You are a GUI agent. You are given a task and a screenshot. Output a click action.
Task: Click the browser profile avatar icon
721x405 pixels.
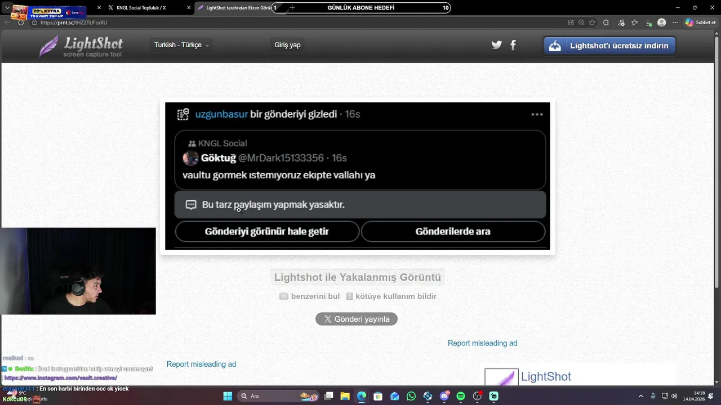pos(662,22)
